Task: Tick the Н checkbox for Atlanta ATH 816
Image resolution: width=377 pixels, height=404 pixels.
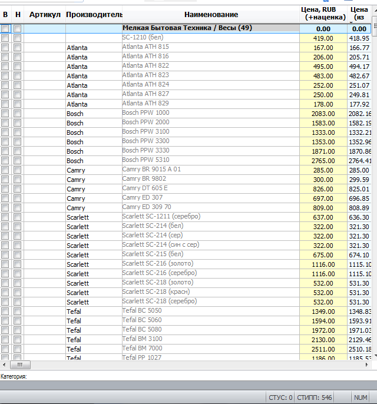Action: click(x=17, y=57)
